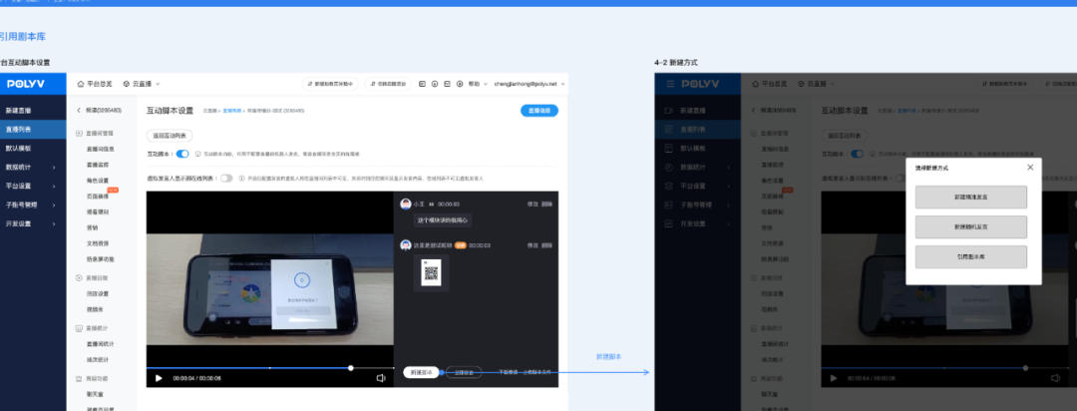The height and width of the screenshot is (411, 1077).
Task: Open the 云直播 dropdown in the top bar
Action: [x=140, y=84]
